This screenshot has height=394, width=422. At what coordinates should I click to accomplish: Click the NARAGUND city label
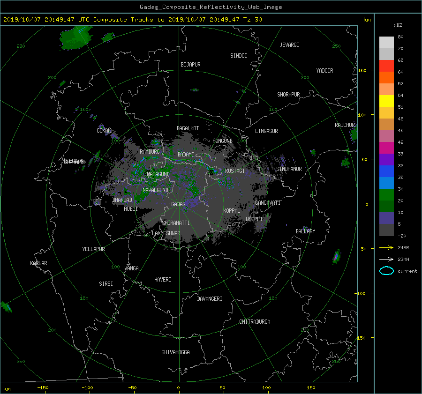(158, 174)
